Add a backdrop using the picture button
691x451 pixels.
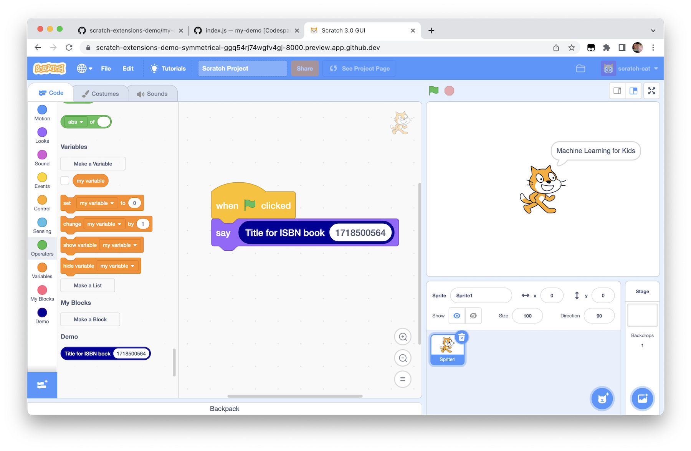(x=642, y=399)
